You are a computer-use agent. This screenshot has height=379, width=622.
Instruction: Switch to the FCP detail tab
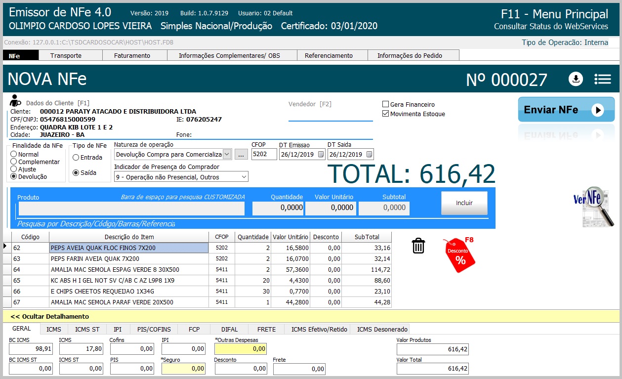pyautogui.click(x=194, y=329)
